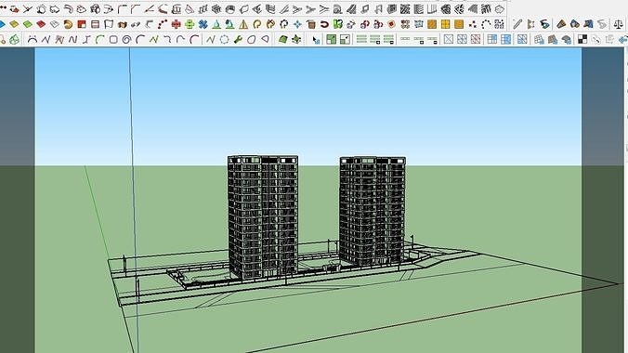Click the green plus cross icon

190,24
